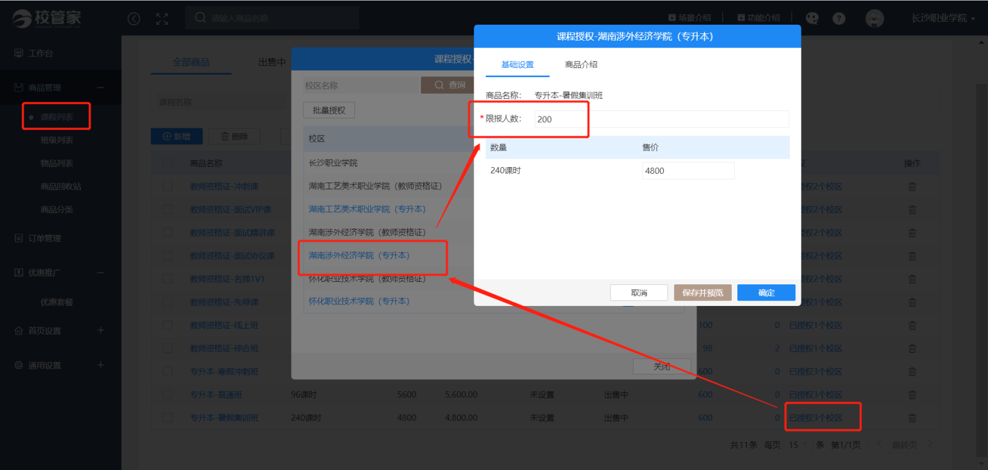Click 新增 button above table
The width and height of the screenshot is (988, 470).
[177, 136]
